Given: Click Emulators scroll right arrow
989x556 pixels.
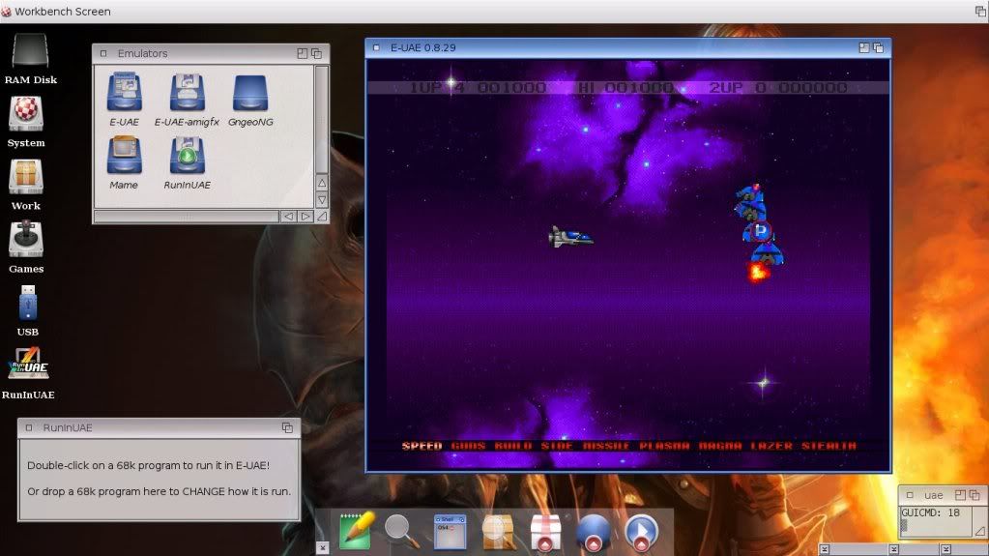Looking at the screenshot, I should point(305,216).
